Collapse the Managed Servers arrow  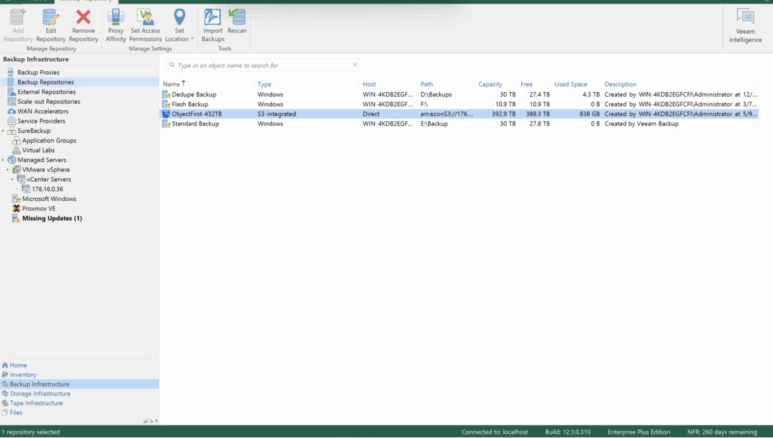pos(3,160)
